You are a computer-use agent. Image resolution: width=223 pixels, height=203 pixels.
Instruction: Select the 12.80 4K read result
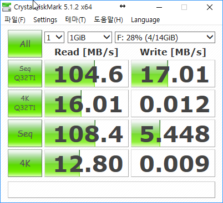click(87, 163)
